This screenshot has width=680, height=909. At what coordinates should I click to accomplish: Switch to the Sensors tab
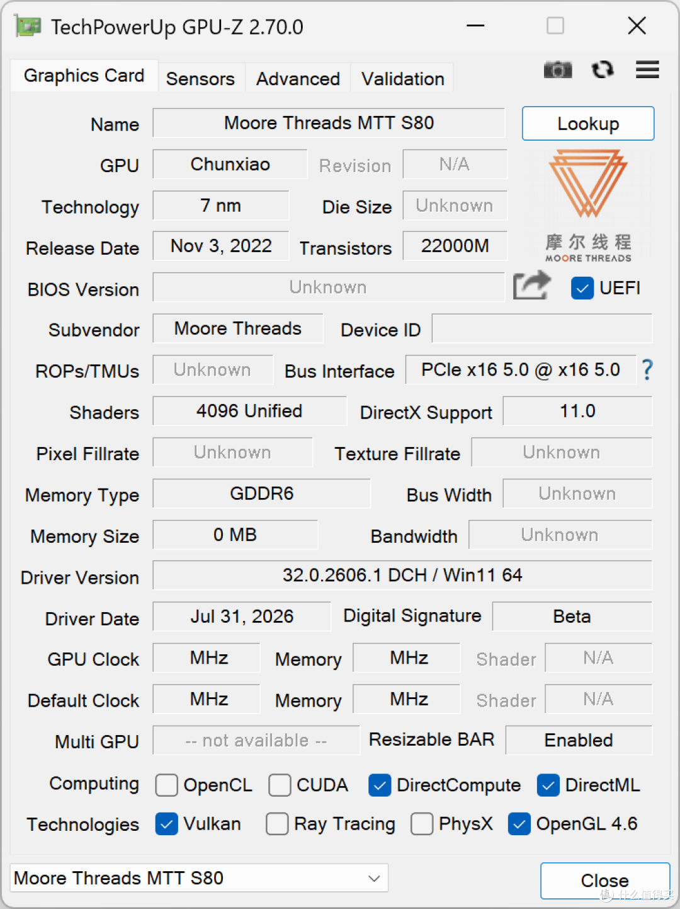coord(200,79)
